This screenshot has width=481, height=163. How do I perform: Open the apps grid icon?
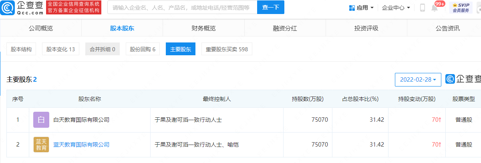coord(352,8)
